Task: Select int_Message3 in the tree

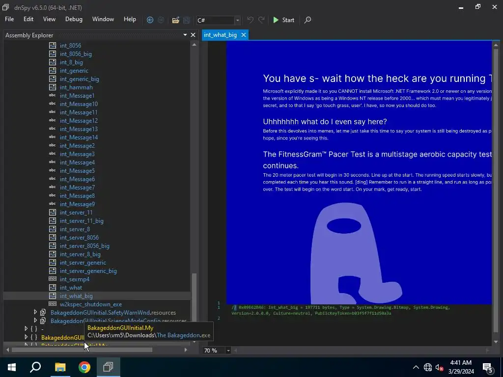Action: coord(77,154)
